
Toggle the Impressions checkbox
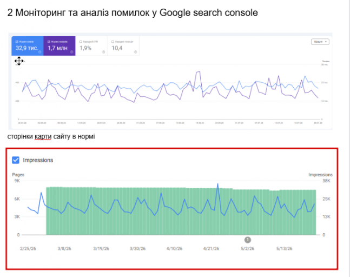click(16, 160)
